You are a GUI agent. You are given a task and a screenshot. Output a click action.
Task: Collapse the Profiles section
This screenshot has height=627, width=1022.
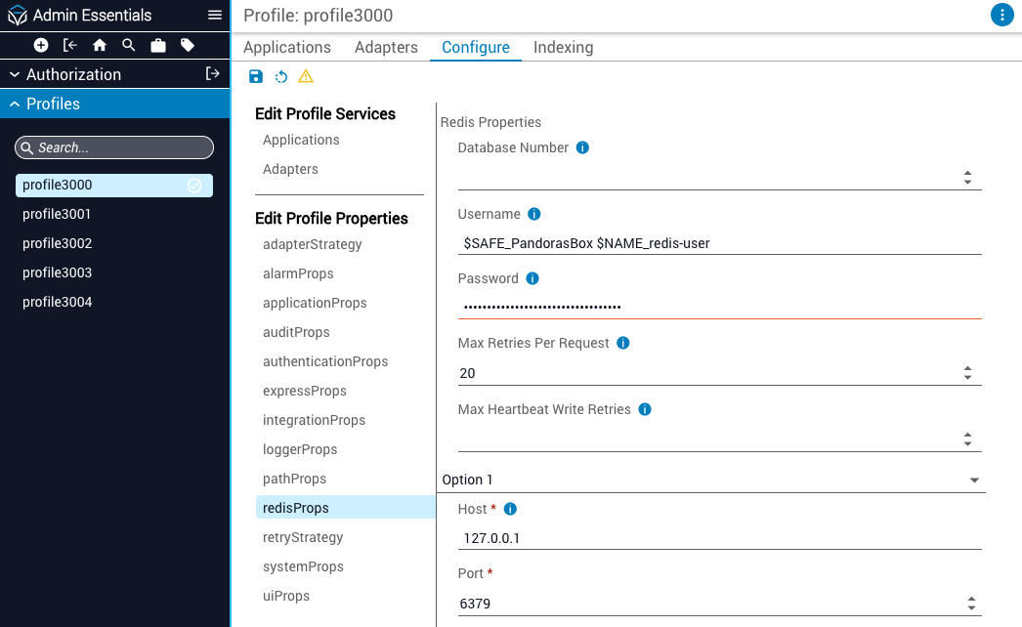point(14,103)
